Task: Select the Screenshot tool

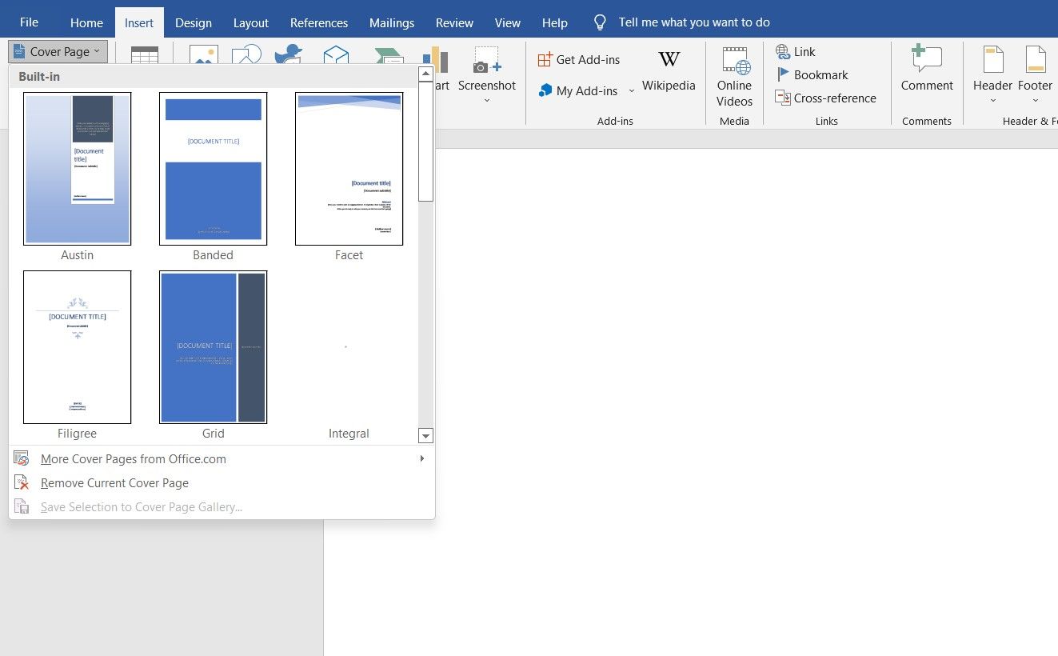Action: 487,72
